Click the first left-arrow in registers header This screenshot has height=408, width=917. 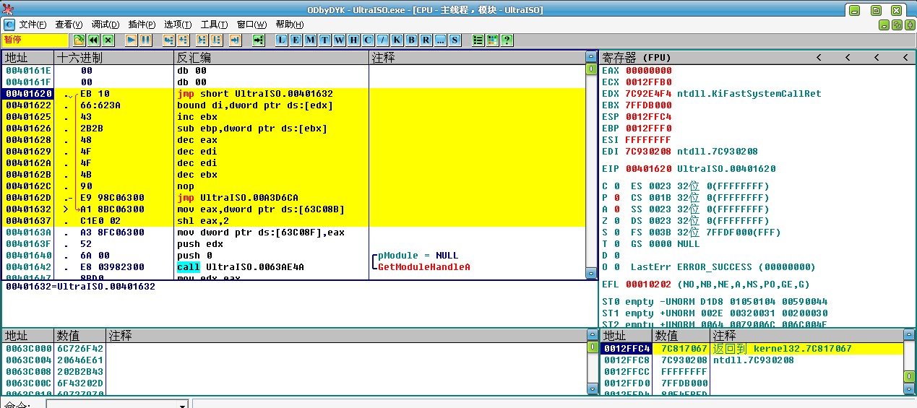[x=819, y=58]
